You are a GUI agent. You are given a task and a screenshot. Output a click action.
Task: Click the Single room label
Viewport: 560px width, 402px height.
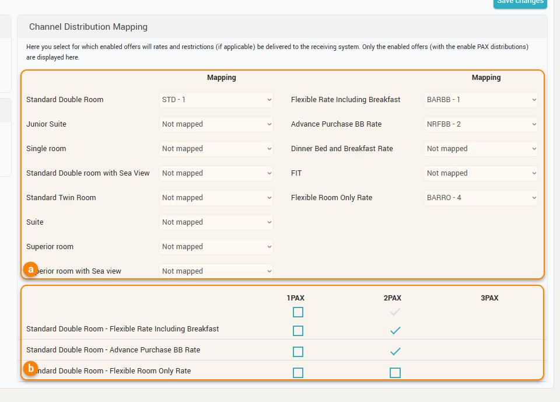click(x=46, y=149)
